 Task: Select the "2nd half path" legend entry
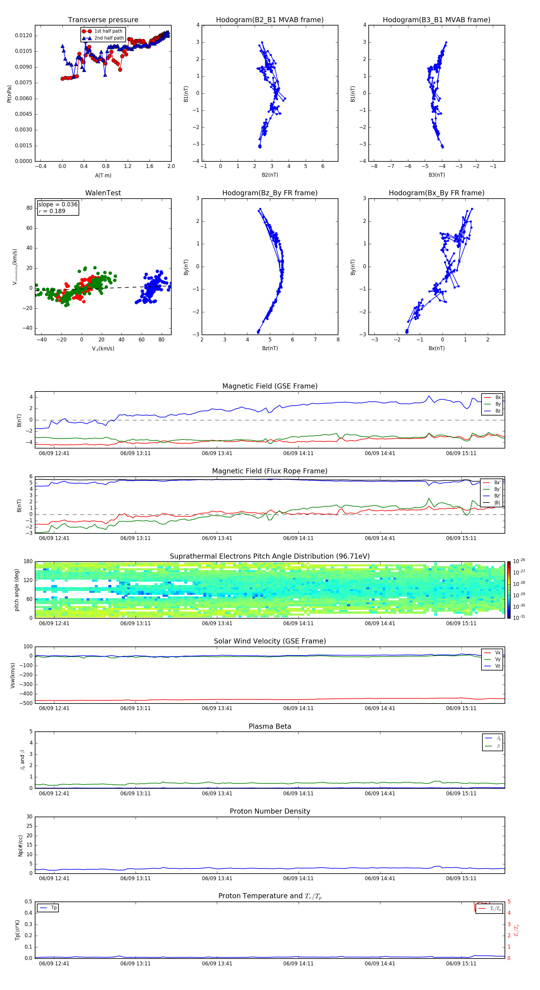click(103, 38)
